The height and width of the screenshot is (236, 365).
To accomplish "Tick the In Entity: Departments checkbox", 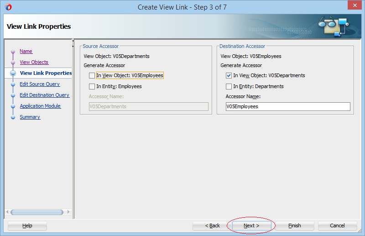I will (x=229, y=86).
